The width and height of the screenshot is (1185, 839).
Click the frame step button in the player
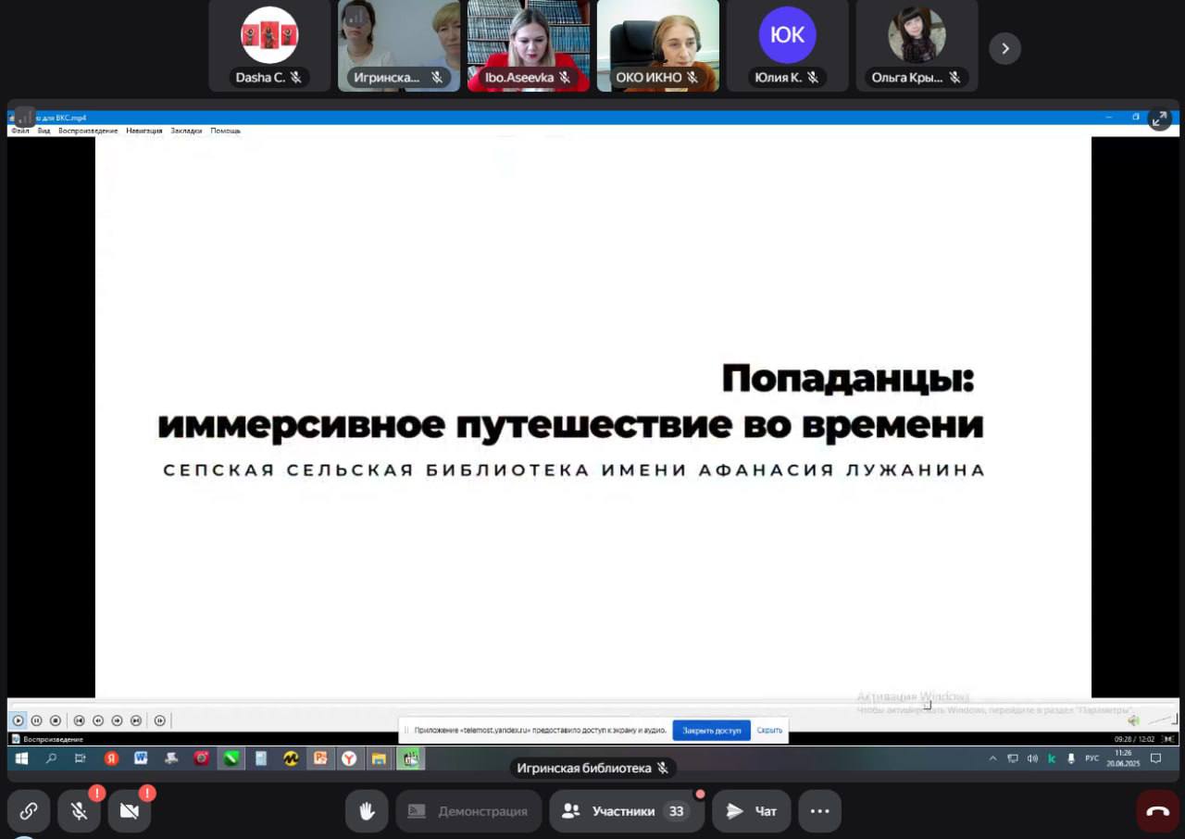tap(159, 720)
